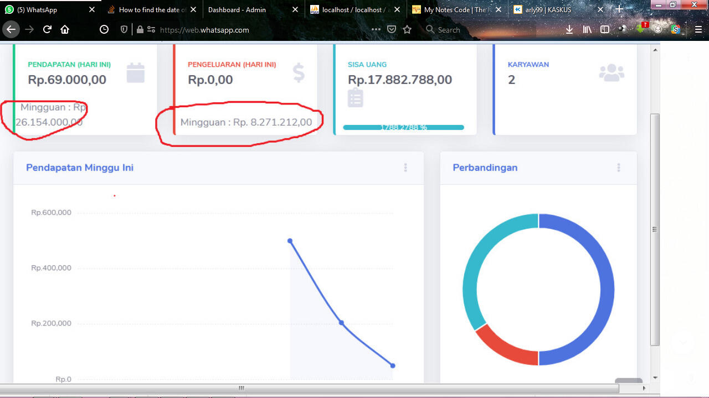709x398 pixels.
Task: Click the percentage progress bar on Sisa Uang
Action: coord(404,127)
